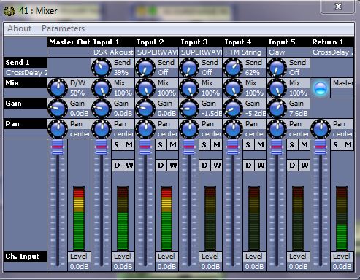Click the Input 3 Pan knob
Image resolution: width=360 pixels, height=280 pixels.
click(x=189, y=129)
